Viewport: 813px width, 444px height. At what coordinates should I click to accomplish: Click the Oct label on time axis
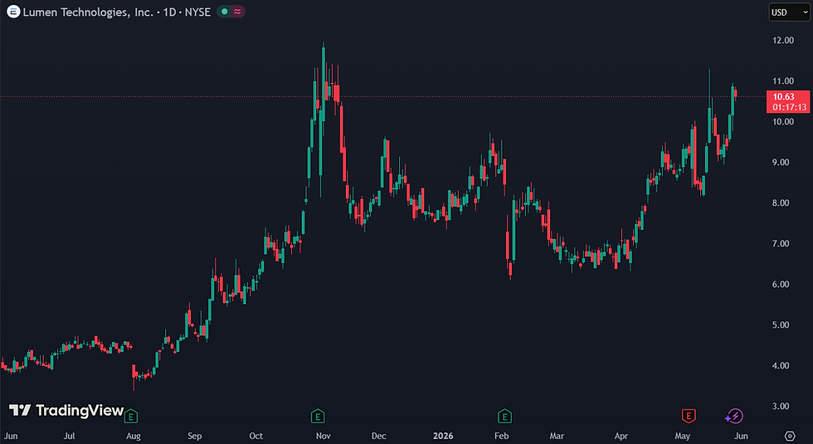point(256,436)
